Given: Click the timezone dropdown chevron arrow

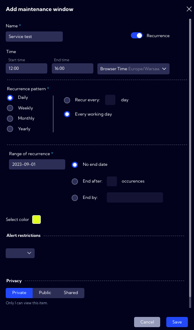Looking at the screenshot, I should point(164,69).
